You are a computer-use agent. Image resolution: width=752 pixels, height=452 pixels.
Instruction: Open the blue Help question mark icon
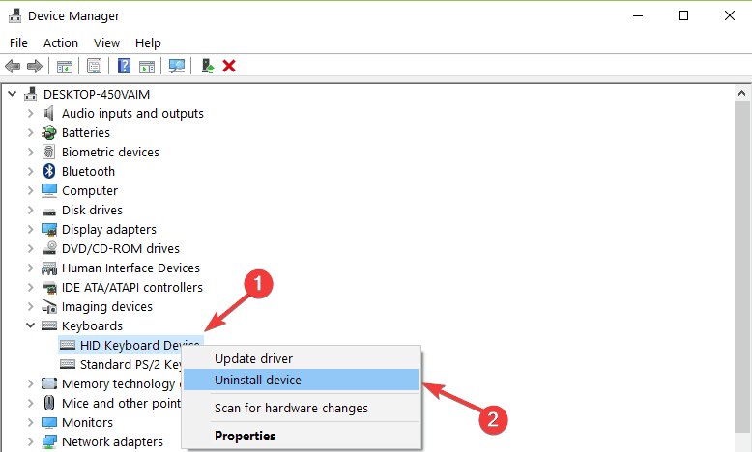pos(125,66)
